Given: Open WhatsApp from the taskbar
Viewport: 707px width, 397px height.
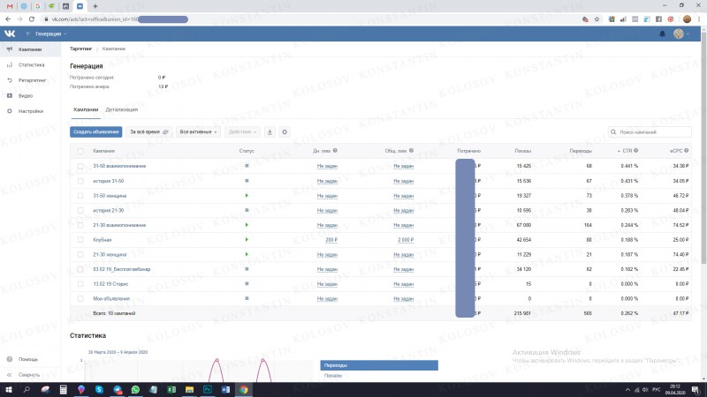Looking at the screenshot, I should pyautogui.click(x=135, y=390).
